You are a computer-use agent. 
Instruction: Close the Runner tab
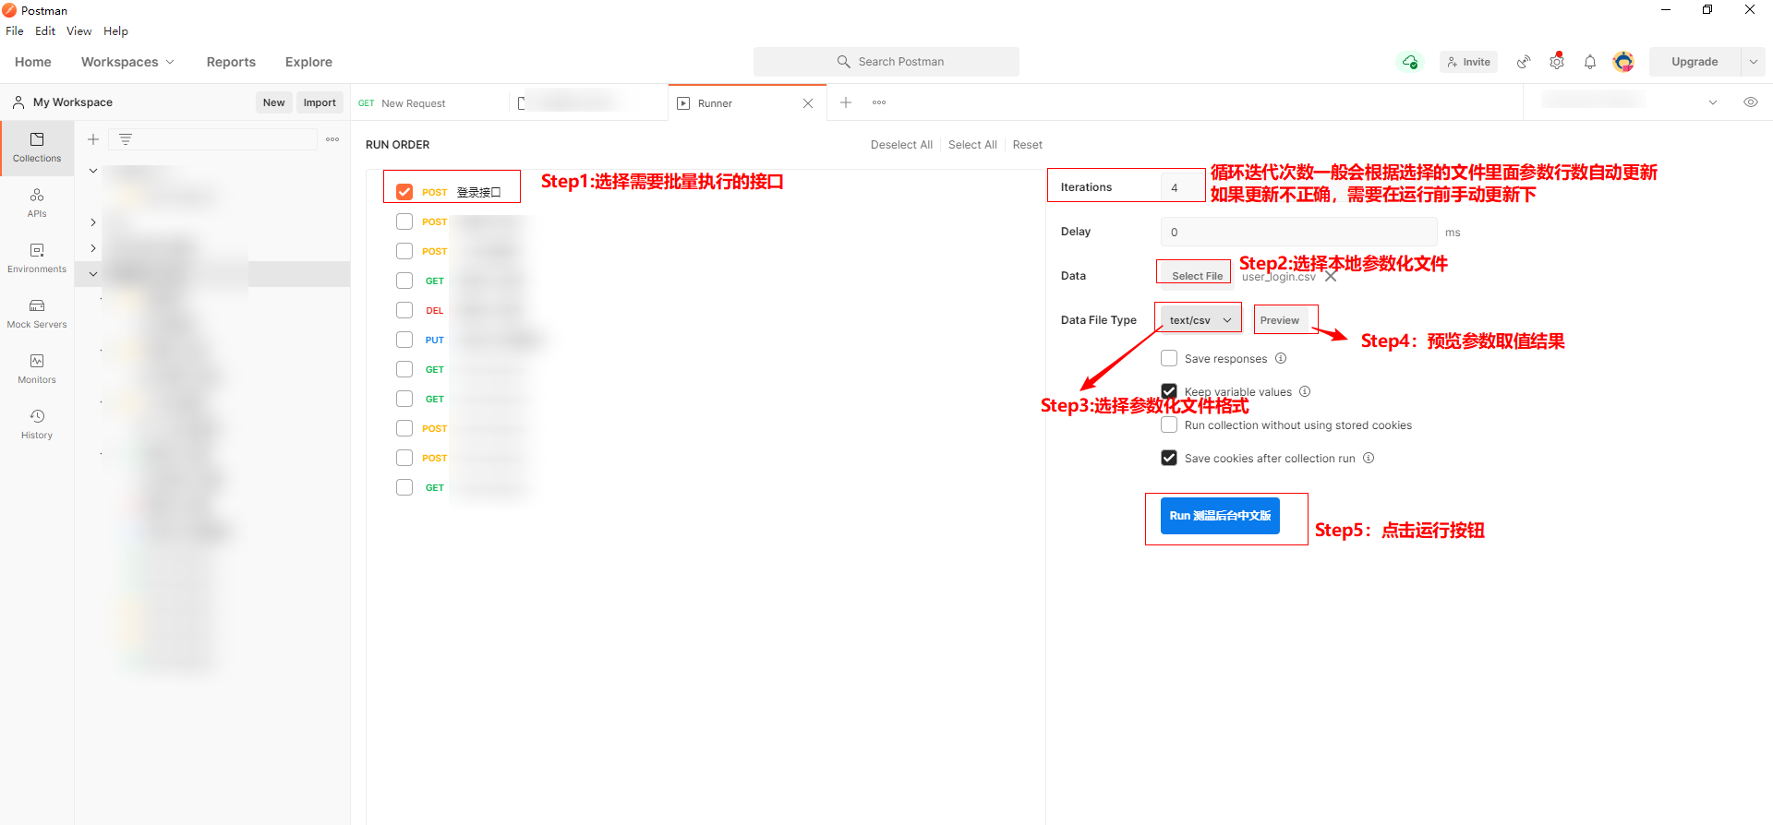pyautogui.click(x=808, y=103)
